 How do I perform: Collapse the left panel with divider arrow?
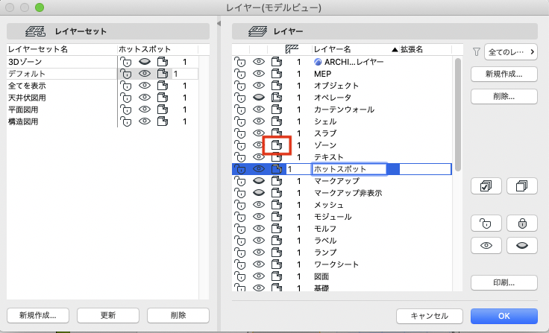[219, 23]
